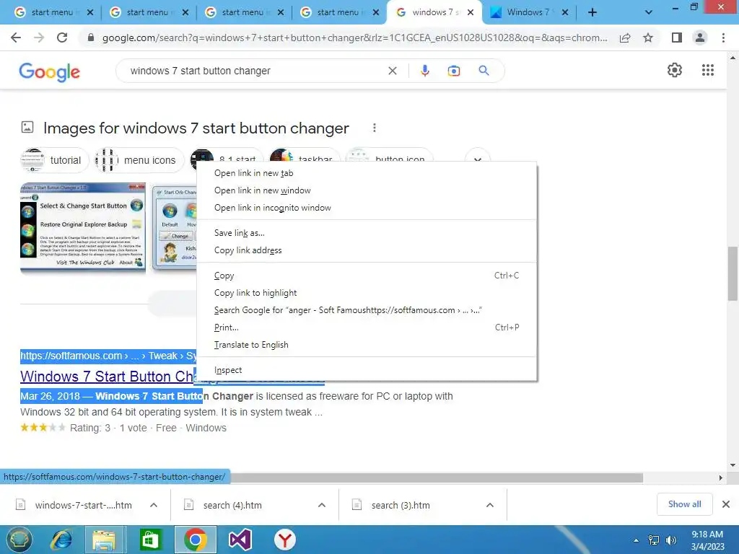Viewport: 739px width, 554px height.
Task: Open a new tab with plus button
Action: pyautogui.click(x=592, y=12)
